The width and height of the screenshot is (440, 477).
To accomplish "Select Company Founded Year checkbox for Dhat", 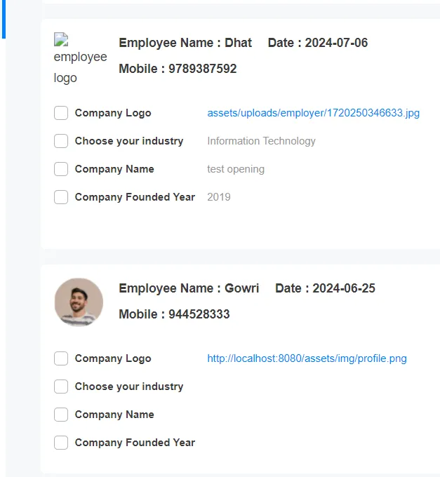I will pyautogui.click(x=61, y=197).
